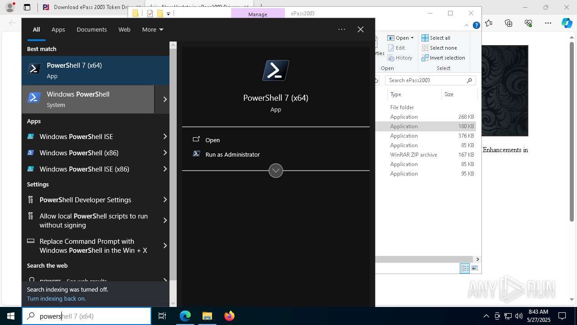Expand Replace Command Prompt setting chevron
Image resolution: width=577 pixels, height=325 pixels.
click(x=165, y=246)
